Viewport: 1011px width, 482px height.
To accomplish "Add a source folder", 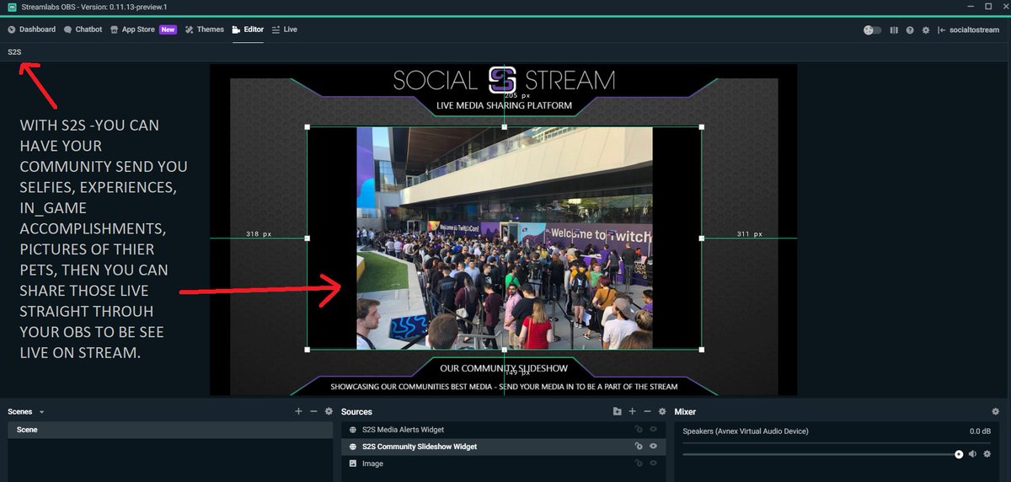I will (617, 411).
